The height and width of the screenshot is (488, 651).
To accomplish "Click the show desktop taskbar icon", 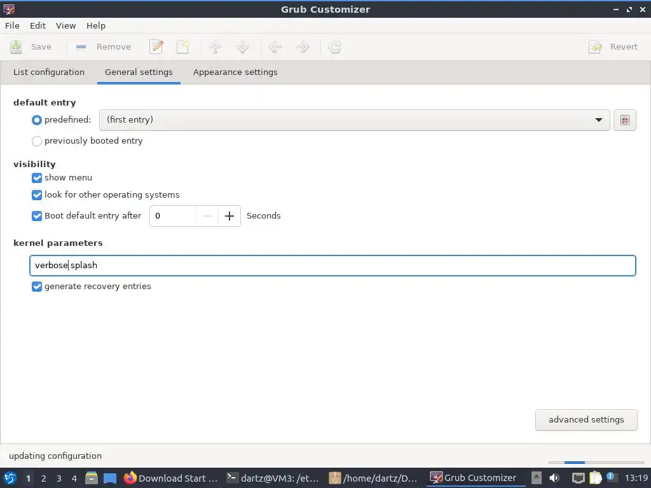I will [110, 478].
